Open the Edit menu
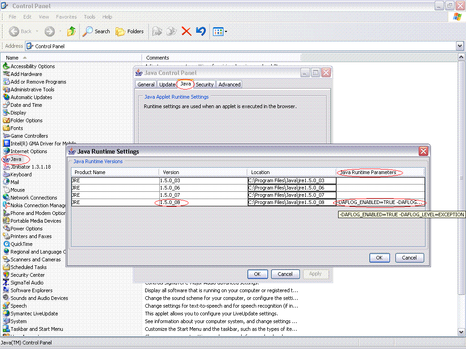466x349 pixels. [x=27, y=17]
